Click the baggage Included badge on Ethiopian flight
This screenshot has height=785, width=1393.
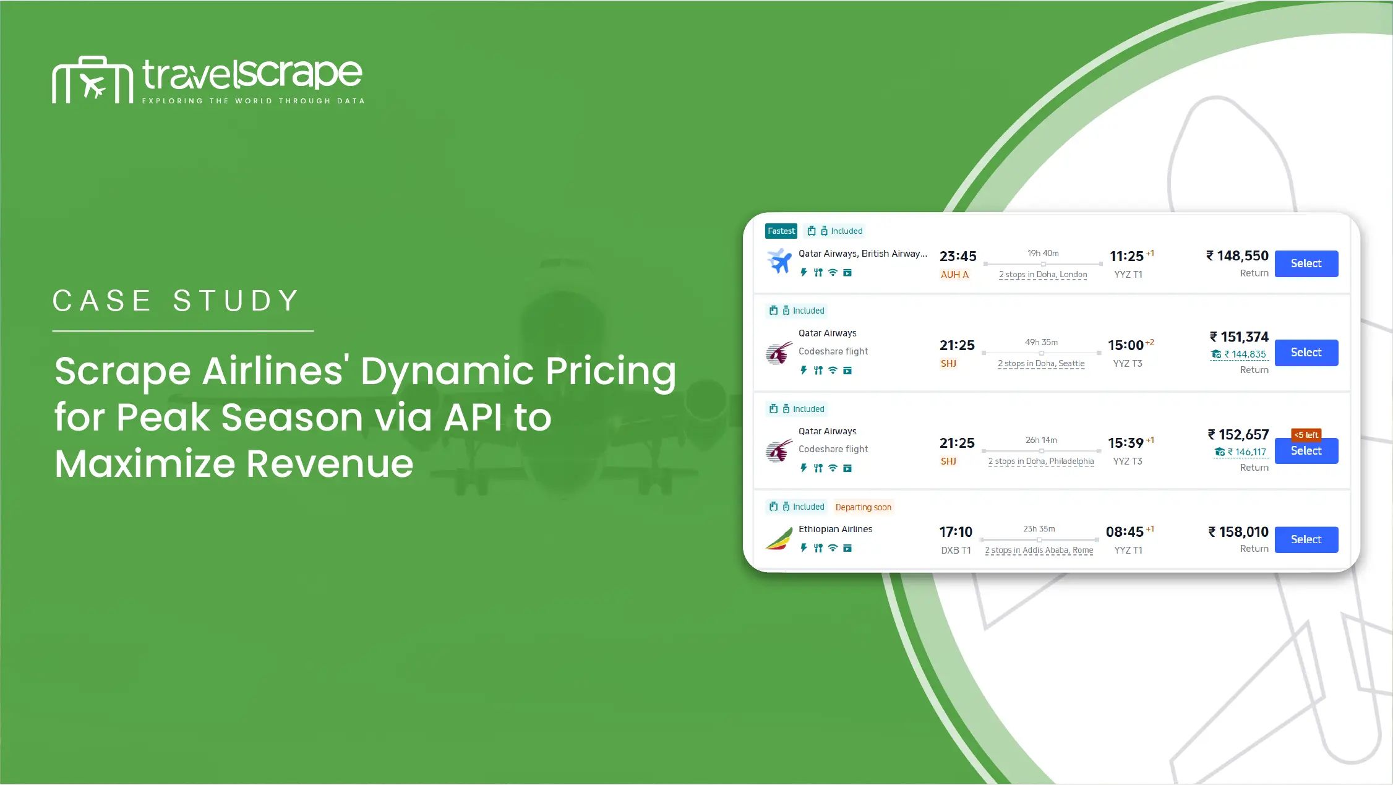coord(797,507)
